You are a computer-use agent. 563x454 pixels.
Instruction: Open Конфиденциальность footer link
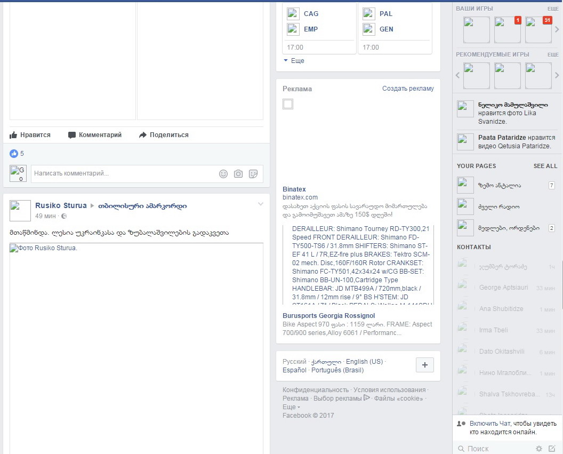315,389
